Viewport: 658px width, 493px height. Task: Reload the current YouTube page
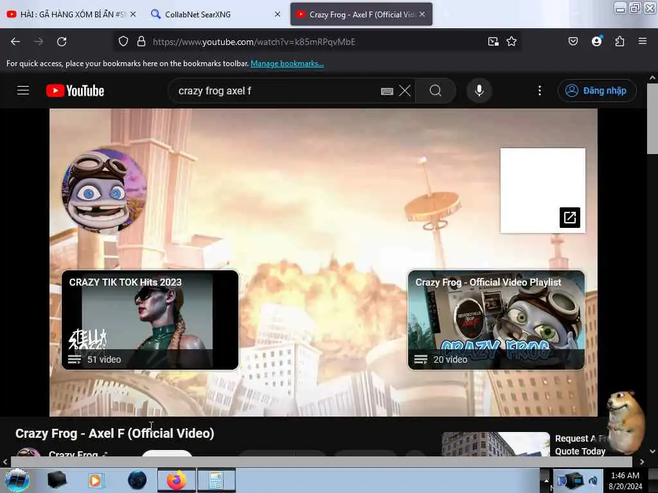62,42
